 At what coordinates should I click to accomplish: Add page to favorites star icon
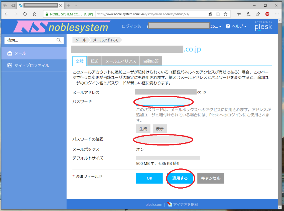pyautogui.click(x=225, y=14)
